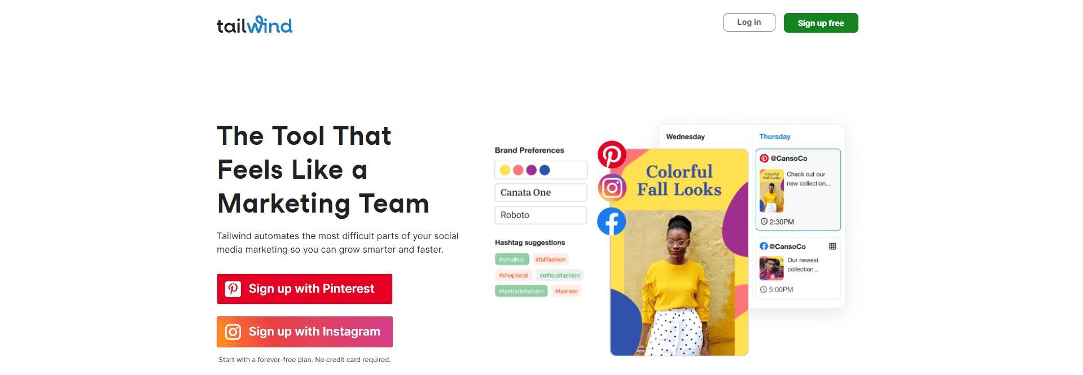Select the #fallfashion hashtag suggestion

[x=550, y=259]
